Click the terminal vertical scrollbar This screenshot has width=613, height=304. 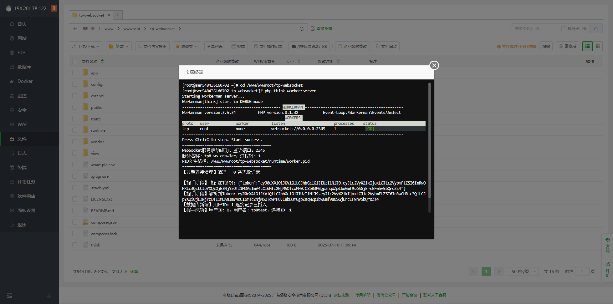point(429,146)
